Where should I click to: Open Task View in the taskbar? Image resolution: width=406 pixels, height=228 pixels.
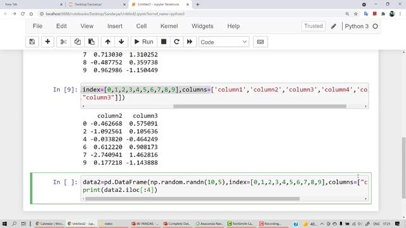tap(23, 224)
